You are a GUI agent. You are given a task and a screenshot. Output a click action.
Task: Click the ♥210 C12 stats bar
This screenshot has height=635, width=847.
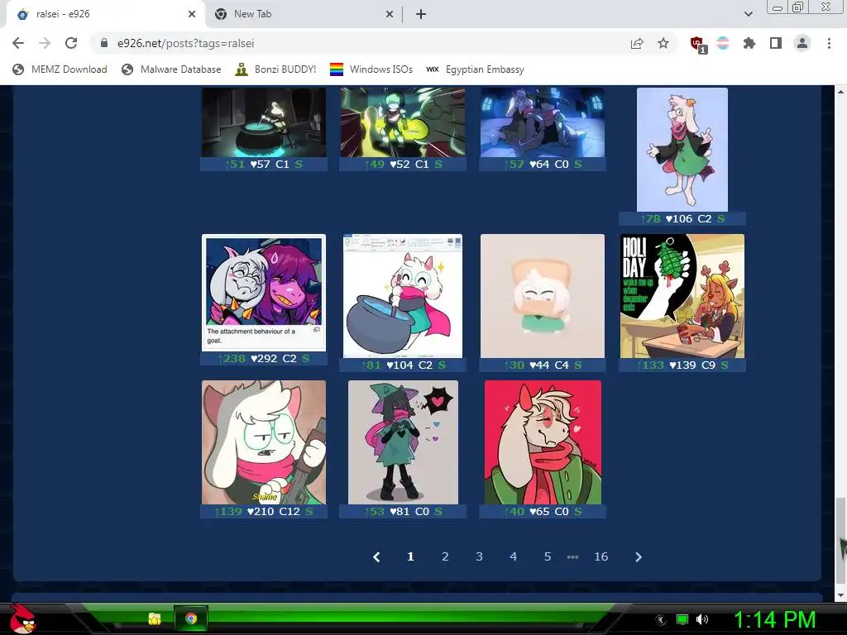(264, 511)
